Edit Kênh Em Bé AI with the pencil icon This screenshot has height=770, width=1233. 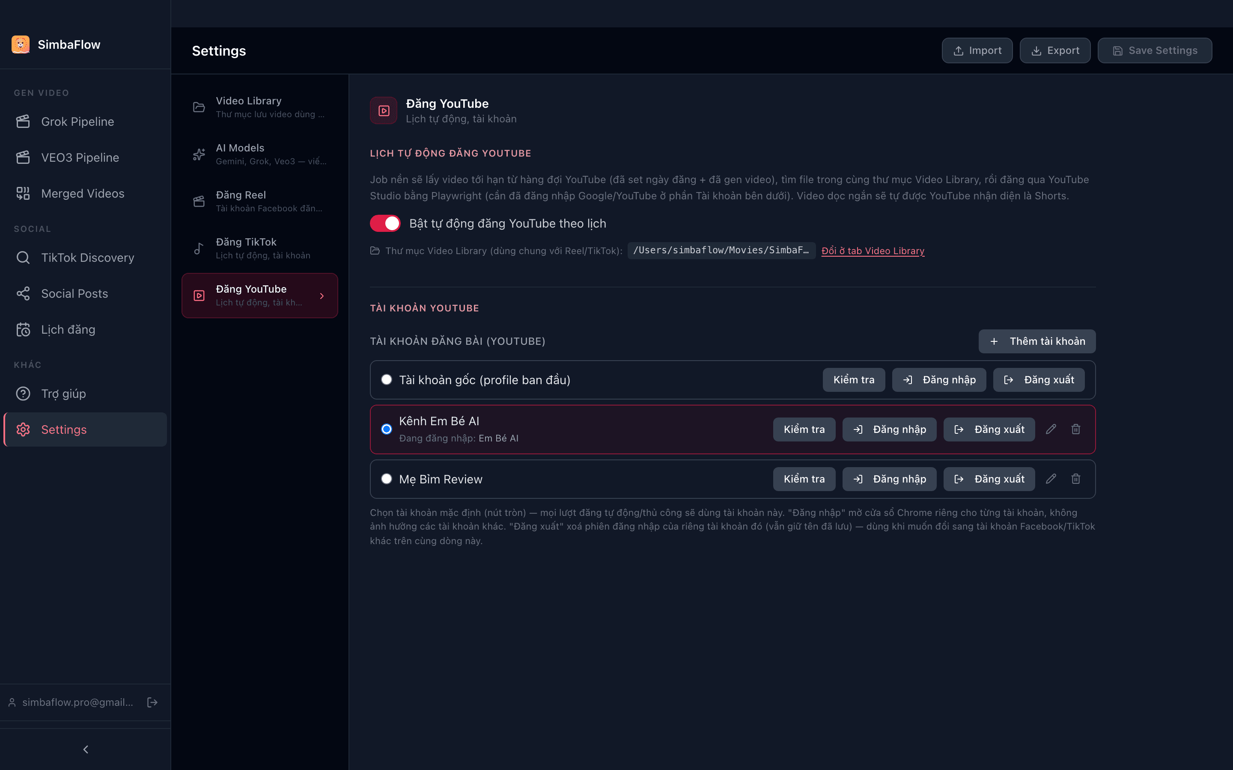click(1051, 429)
